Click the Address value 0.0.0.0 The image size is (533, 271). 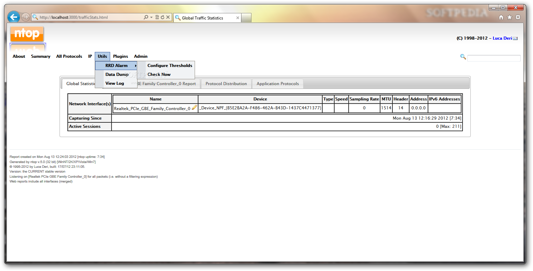click(x=418, y=108)
